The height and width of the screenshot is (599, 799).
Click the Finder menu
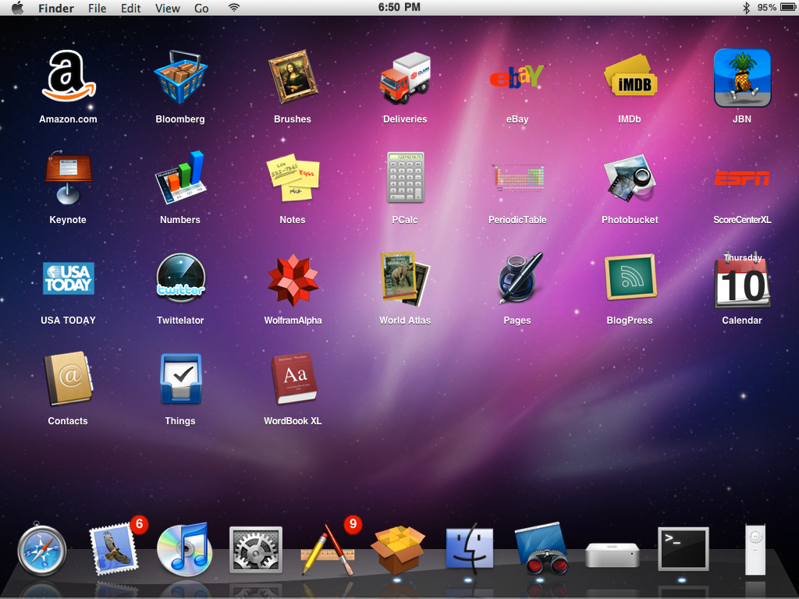click(56, 8)
